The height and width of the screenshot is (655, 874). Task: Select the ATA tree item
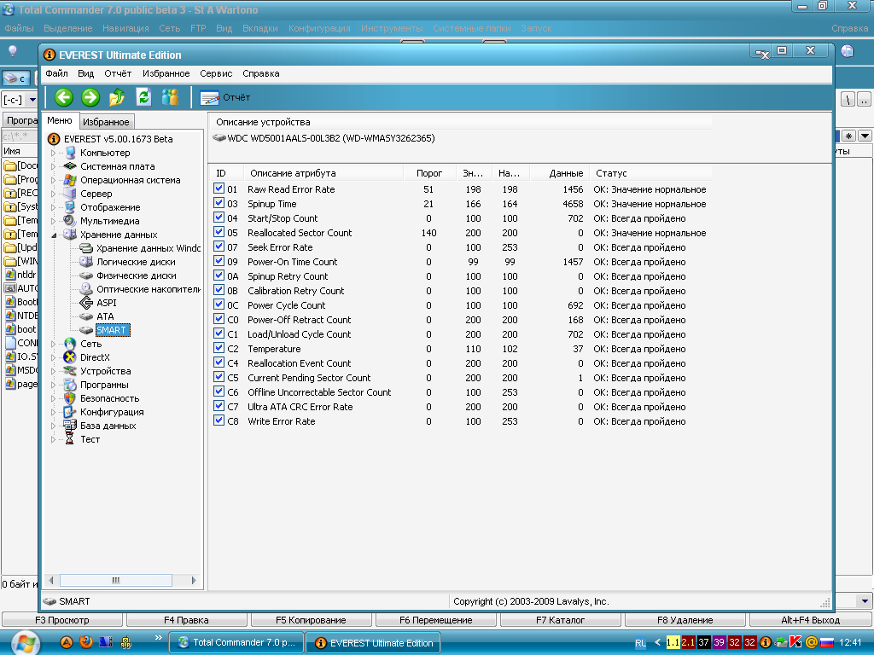[105, 316]
